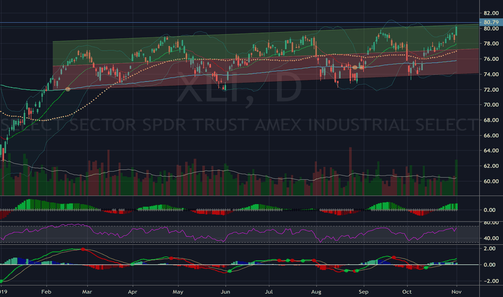The height and width of the screenshot is (297, 503).
Task: Click the 66.00 price axis label
Action: (491, 136)
